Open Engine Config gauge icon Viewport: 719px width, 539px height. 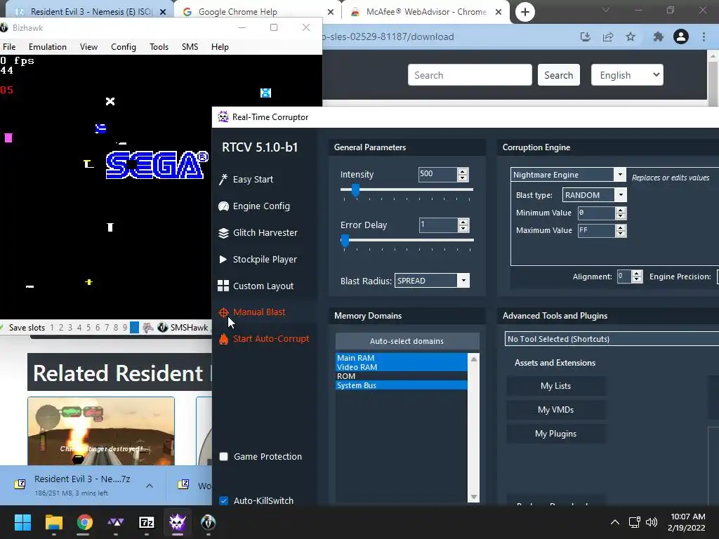(223, 206)
